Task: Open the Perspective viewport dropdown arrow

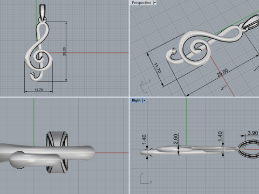Action: pyautogui.click(x=155, y=3)
